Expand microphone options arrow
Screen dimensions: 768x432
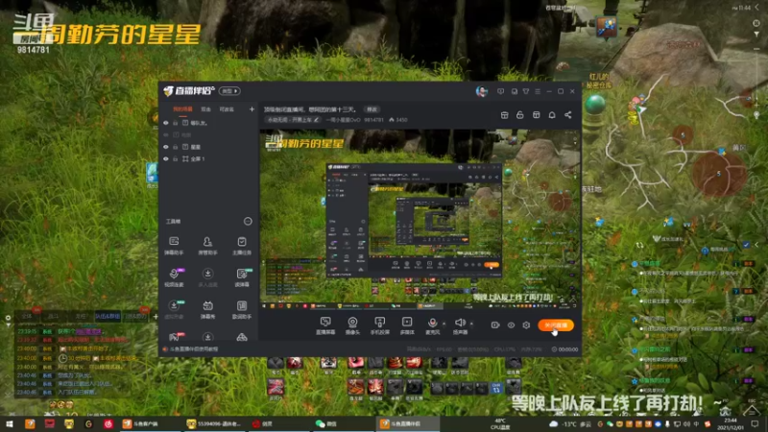(x=444, y=324)
